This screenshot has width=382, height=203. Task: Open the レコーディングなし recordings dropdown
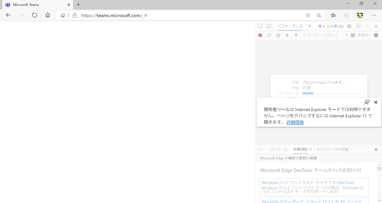point(324,35)
